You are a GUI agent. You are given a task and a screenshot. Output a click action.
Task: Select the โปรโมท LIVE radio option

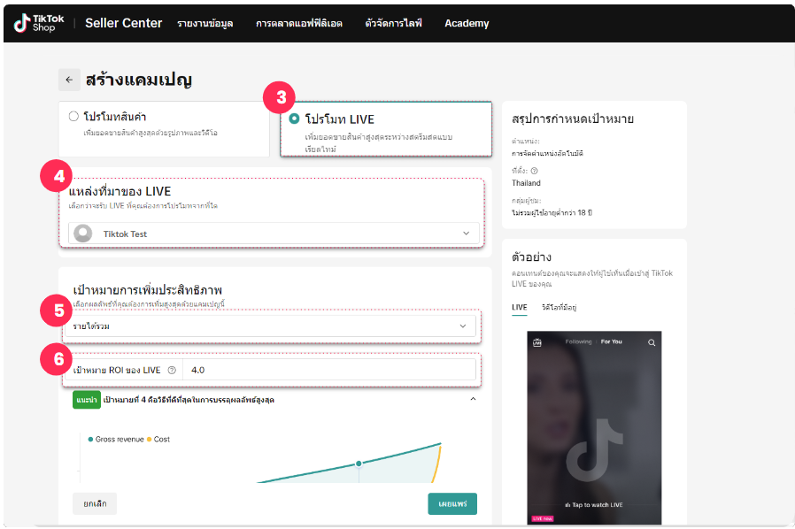(294, 119)
